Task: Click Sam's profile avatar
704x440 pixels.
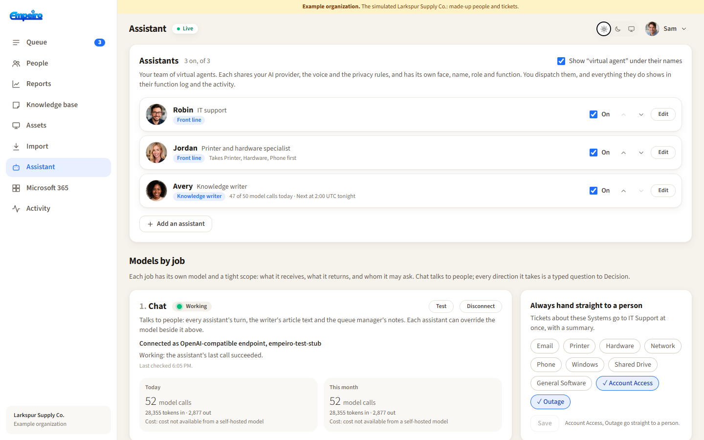Action: pos(652,29)
